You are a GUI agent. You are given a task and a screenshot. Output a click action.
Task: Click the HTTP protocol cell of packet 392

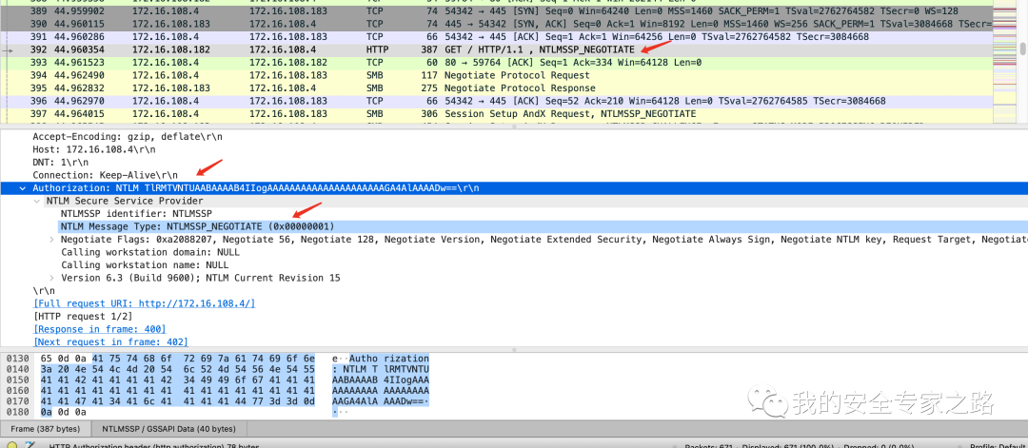[x=377, y=49]
